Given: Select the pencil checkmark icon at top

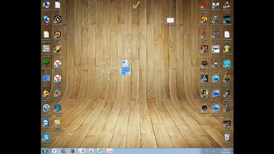Looking at the screenshot, I should pos(137,6).
